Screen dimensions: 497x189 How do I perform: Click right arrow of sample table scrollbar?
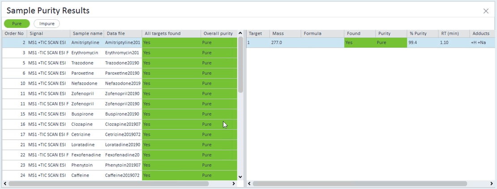click(x=233, y=184)
